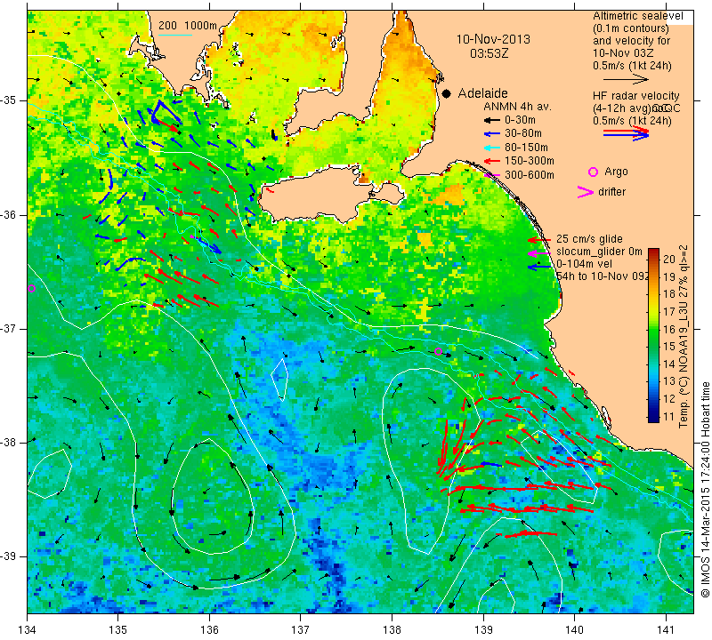Screen dimensions: 712x640
Task: Click the 'Altimetric sealevel' heading
Action: pyautogui.click(x=638, y=16)
